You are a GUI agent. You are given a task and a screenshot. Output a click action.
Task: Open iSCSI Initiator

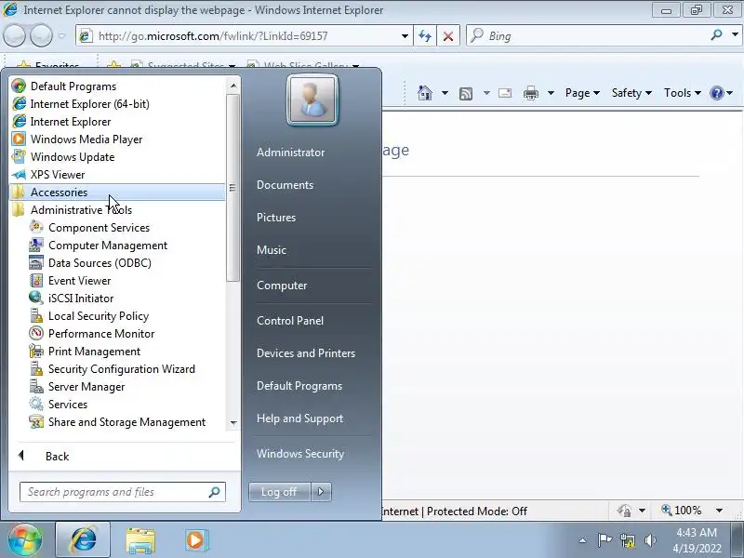117,299
